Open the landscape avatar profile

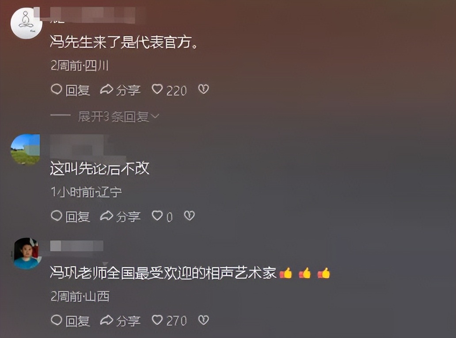point(25,150)
